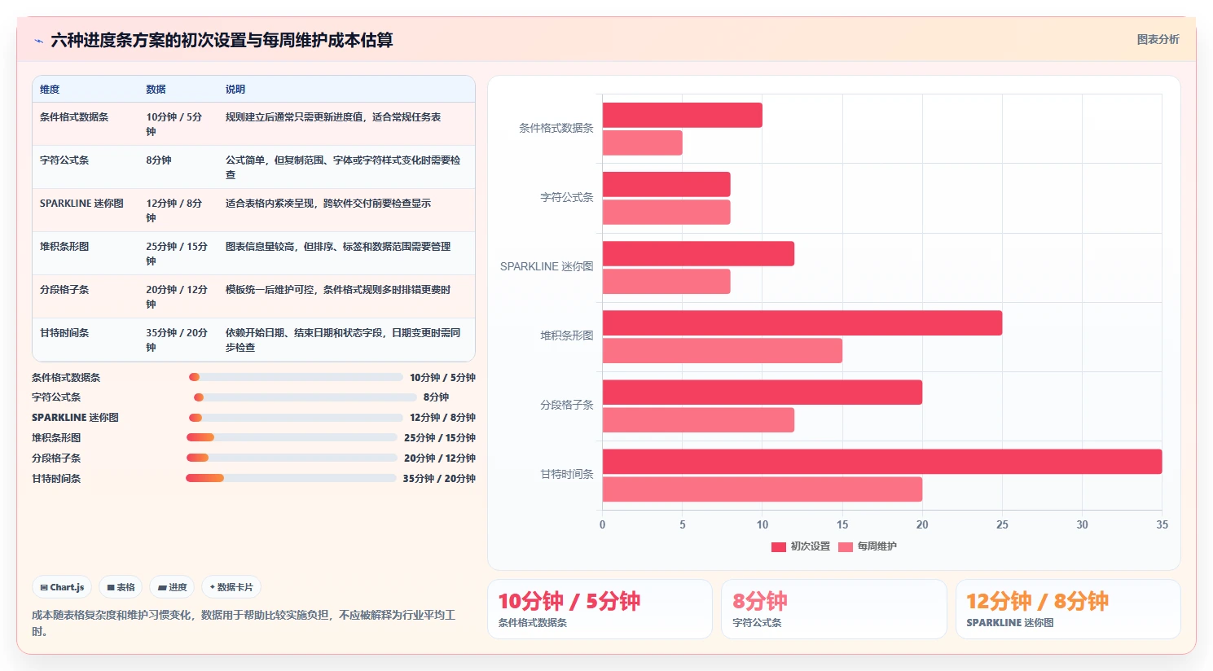The height and width of the screenshot is (671, 1213).
Task: Click the table data cell 35分钟 / 20分钟
Action: (177, 340)
